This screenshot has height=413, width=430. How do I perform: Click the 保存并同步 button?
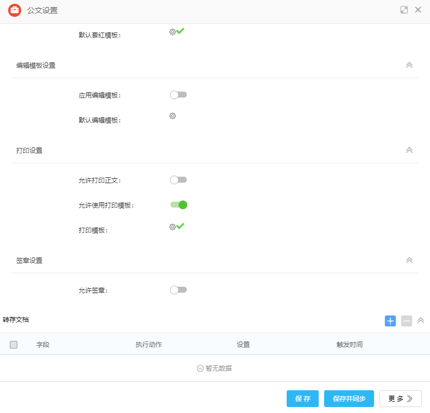[349, 399]
